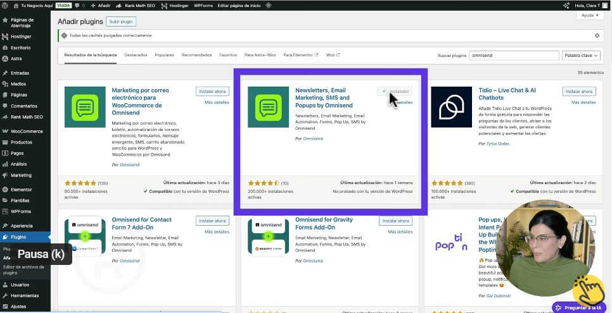612x313 pixels.
Task: Switch to the Favoritos tab
Action: coord(228,55)
